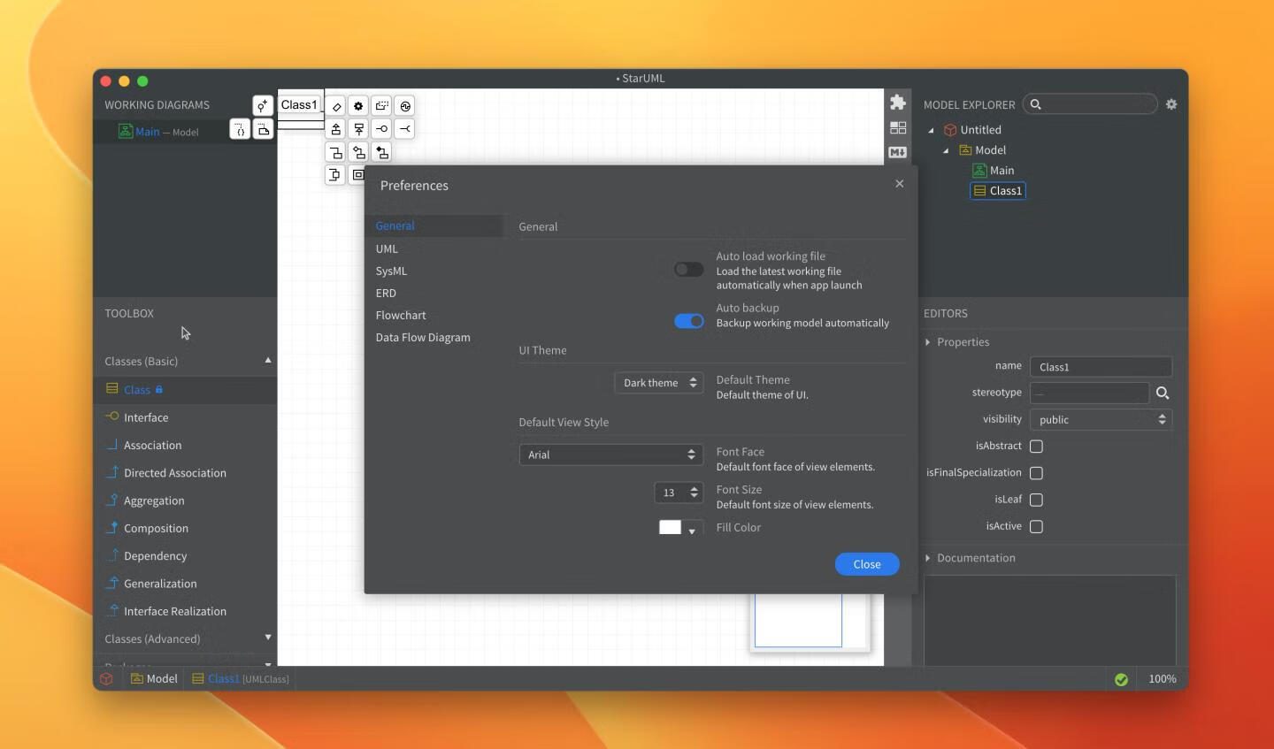Click the stereotype search magnifier icon

(x=1163, y=393)
